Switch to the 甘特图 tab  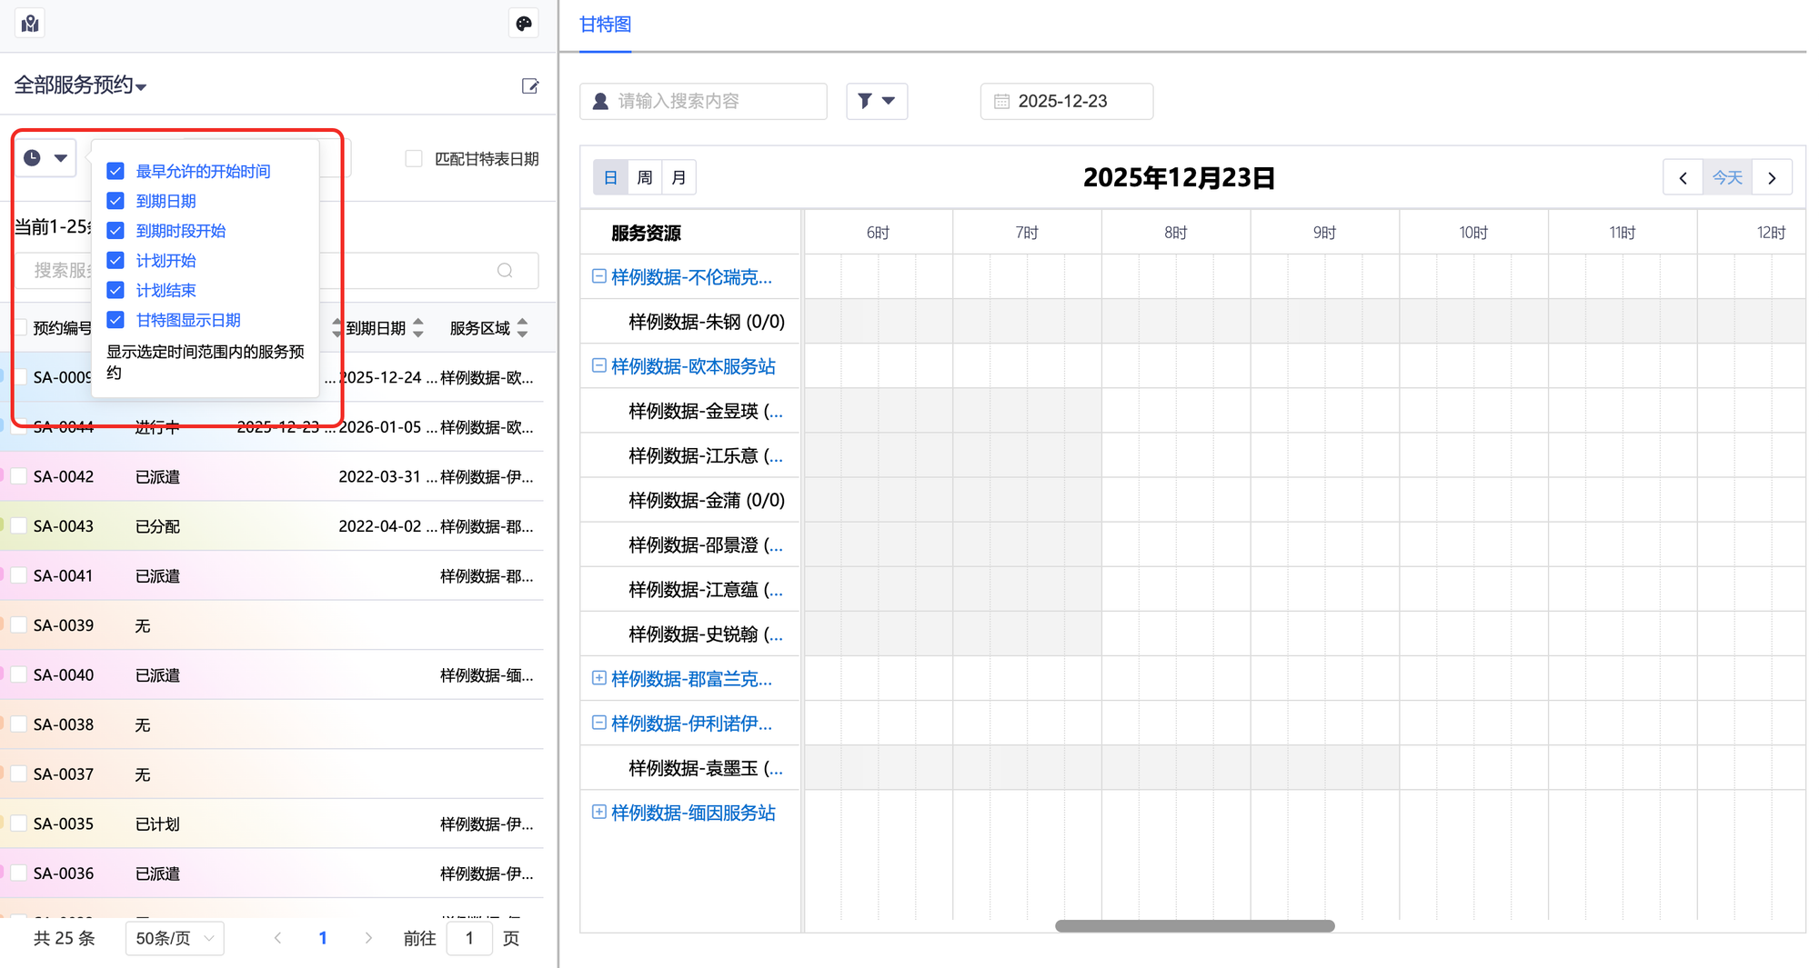[x=605, y=25]
